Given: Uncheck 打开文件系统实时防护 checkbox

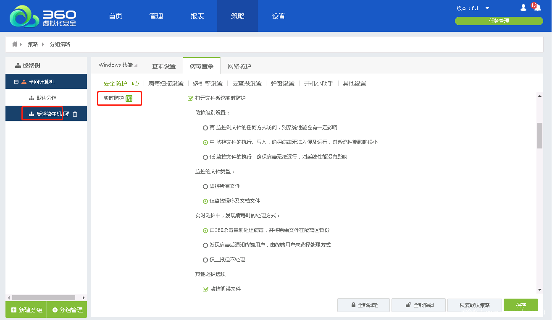Looking at the screenshot, I should click(x=190, y=98).
